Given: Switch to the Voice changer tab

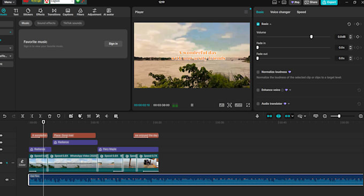Looking at the screenshot, I should point(280,12).
